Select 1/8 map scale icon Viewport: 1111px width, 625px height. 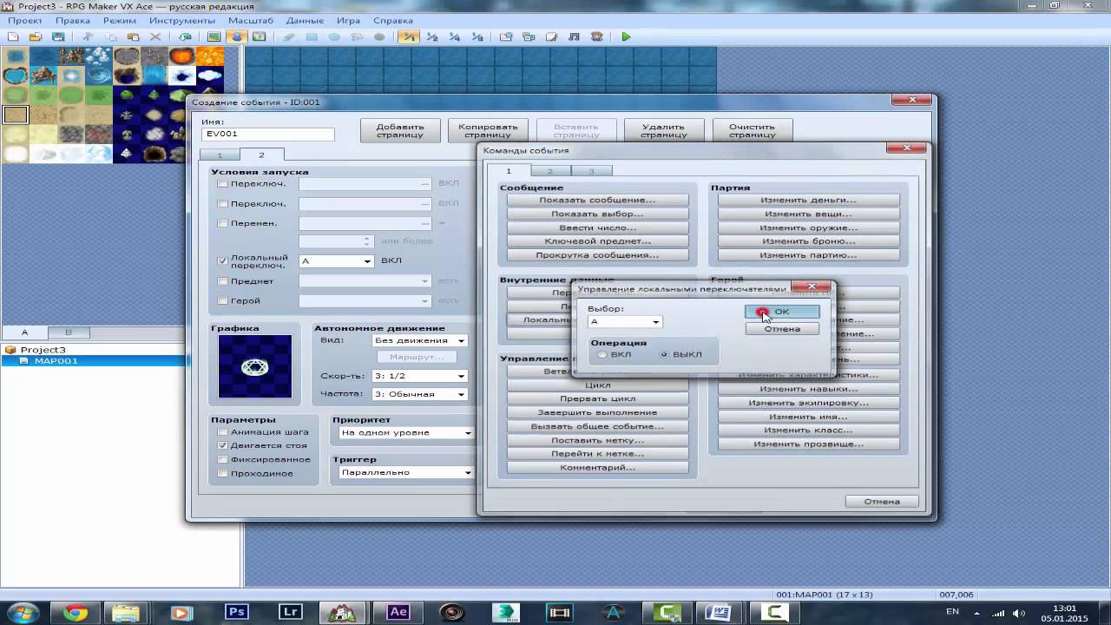(477, 36)
